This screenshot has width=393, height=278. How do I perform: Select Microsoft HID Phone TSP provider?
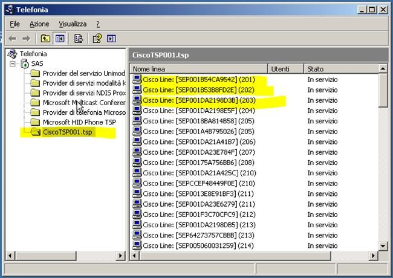point(79,122)
